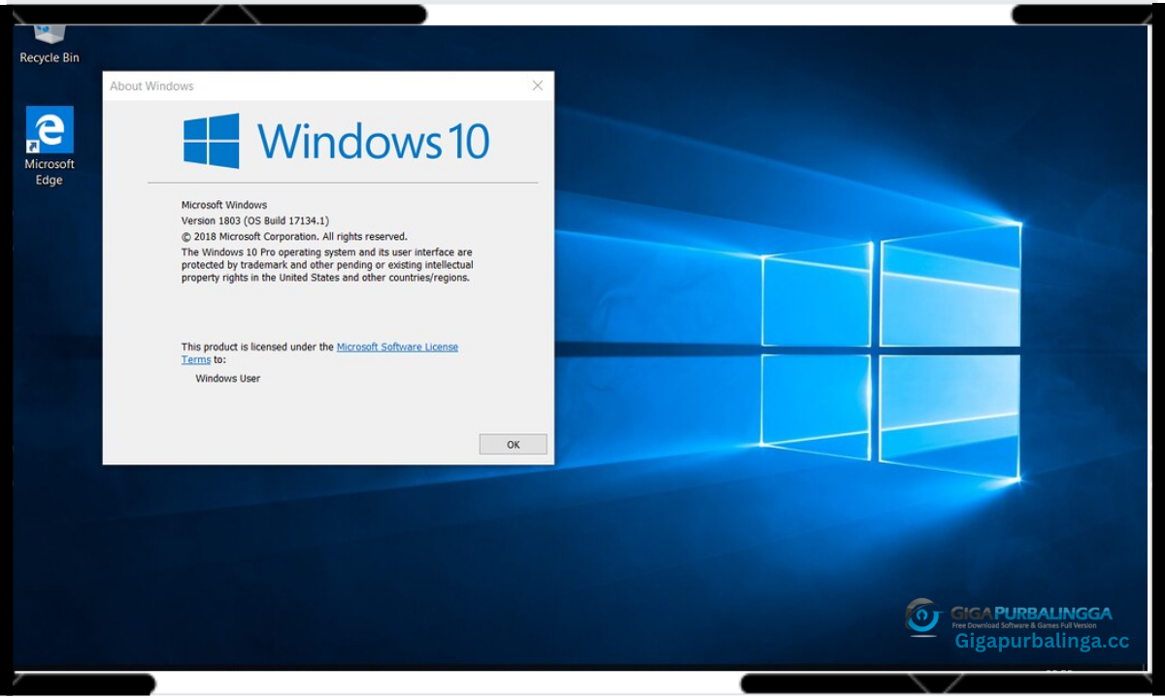
Task: Close the About Windows dialog
Action: click(x=538, y=85)
